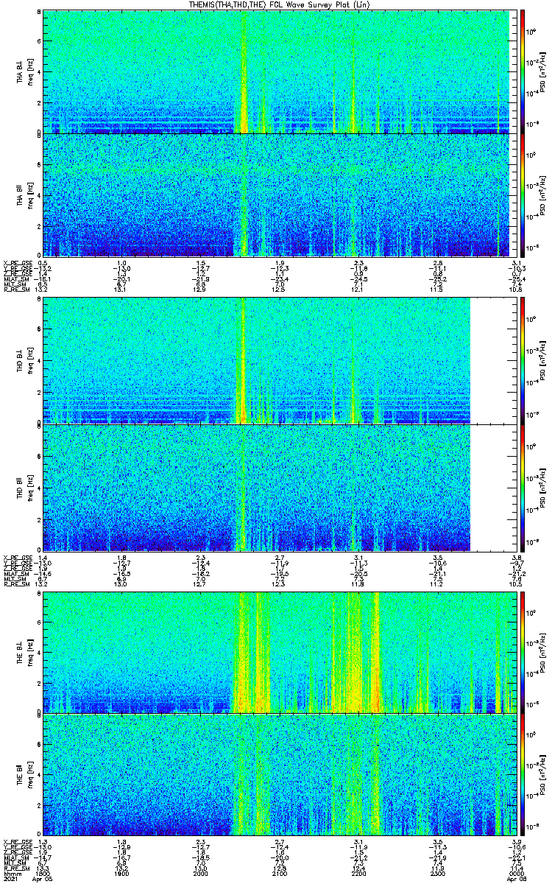
Task: Click the 2021 year label
Action: [10, 880]
